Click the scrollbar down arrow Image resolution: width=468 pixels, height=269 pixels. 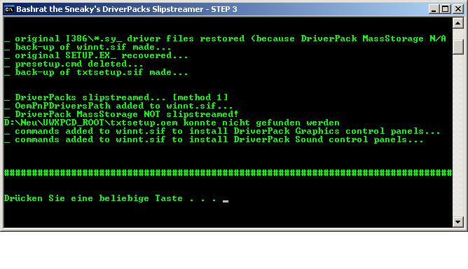[x=457, y=221]
